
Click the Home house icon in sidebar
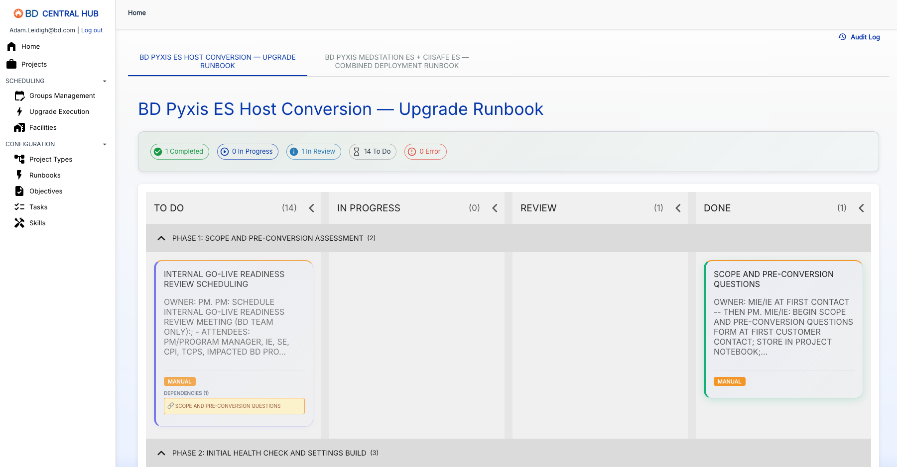[11, 46]
